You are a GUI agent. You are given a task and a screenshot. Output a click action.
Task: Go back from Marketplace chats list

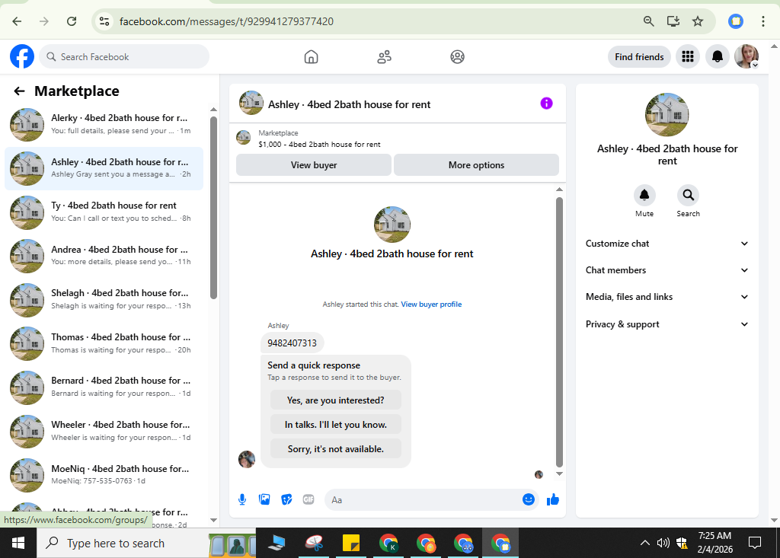pyautogui.click(x=19, y=91)
